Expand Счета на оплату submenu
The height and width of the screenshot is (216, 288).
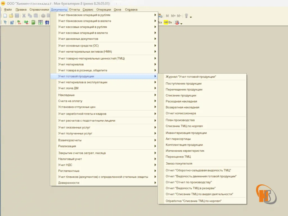tap(104, 101)
